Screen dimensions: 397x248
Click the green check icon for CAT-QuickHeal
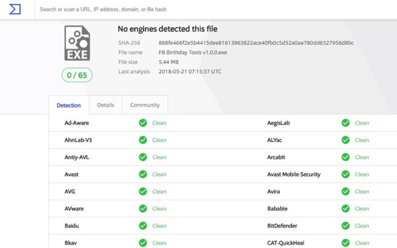pyautogui.click(x=345, y=243)
